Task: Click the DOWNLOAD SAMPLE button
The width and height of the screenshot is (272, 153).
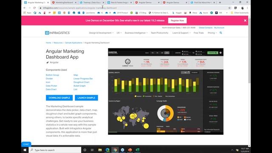Action: (59, 98)
